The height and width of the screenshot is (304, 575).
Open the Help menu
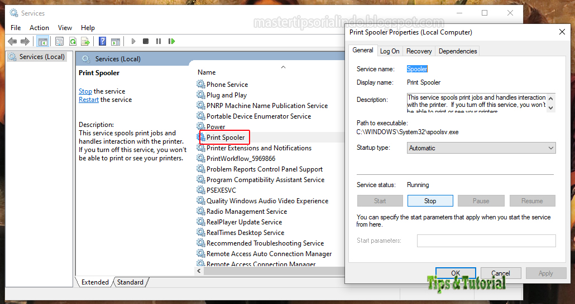(x=88, y=27)
